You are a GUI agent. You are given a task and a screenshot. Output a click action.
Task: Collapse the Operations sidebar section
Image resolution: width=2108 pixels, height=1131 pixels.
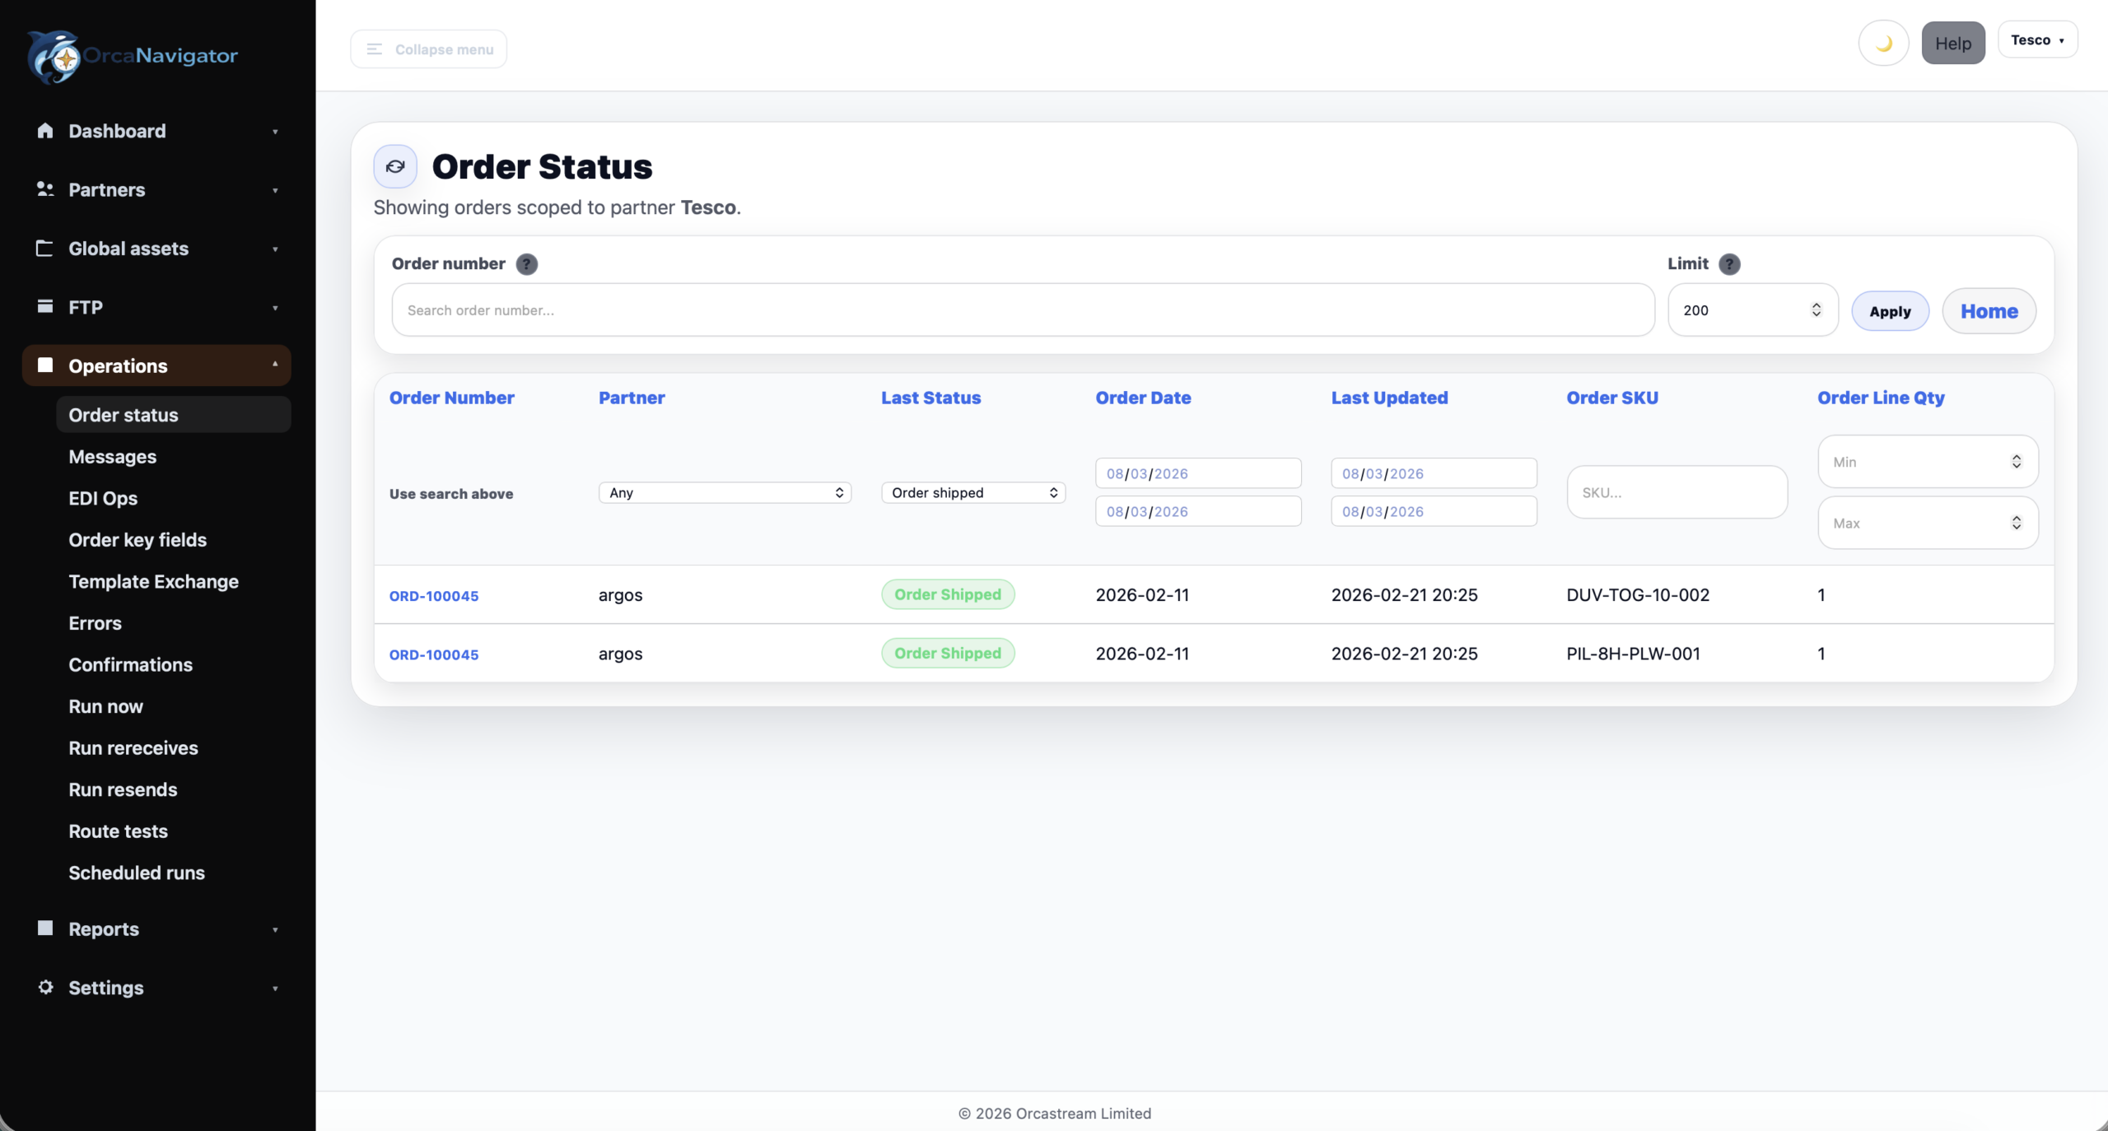(277, 365)
